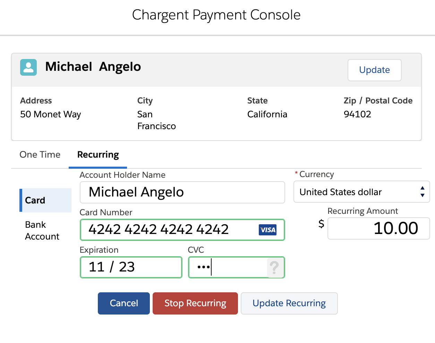Choose the Card payment method
Image resolution: width=435 pixels, height=343 pixels.
(x=46, y=200)
